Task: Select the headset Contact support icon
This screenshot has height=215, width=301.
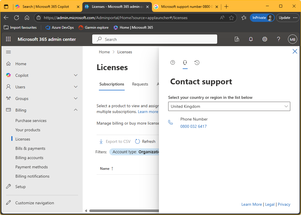Action: 185,63
